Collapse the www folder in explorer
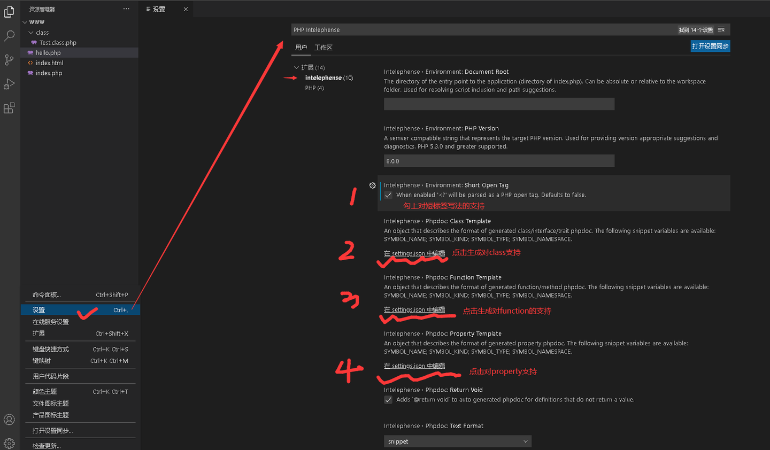This screenshot has width=770, height=450. [25, 22]
